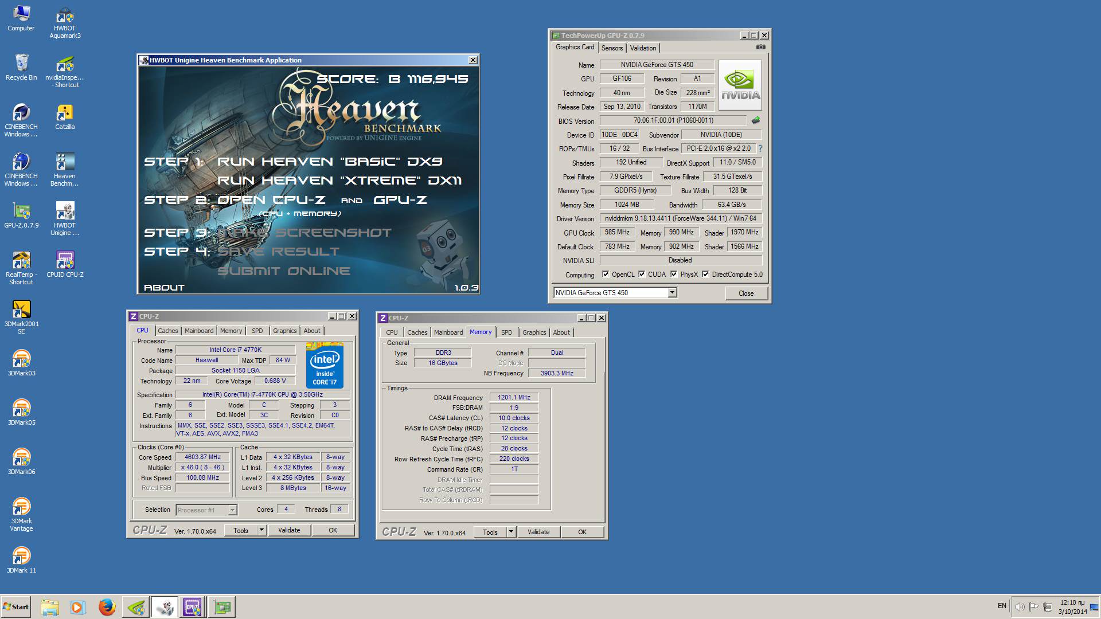1101x619 pixels.
Task: Toggle the CUDA checkbox in GPU-Z
Action: (642, 274)
